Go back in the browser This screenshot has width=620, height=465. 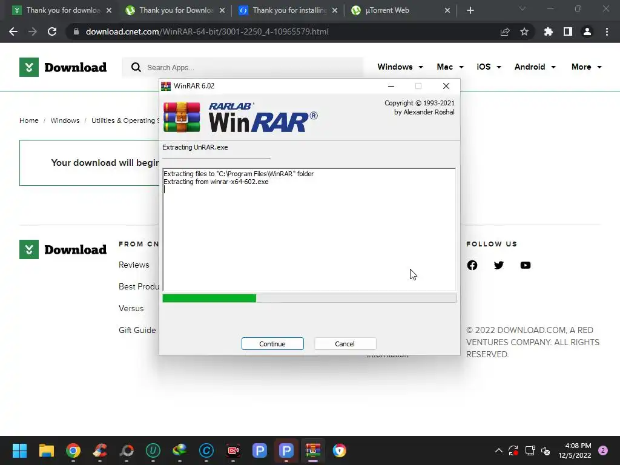click(x=13, y=31)
